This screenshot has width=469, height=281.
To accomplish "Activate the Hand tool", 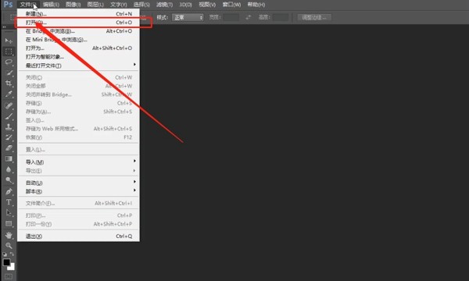I will pos(9,235).
